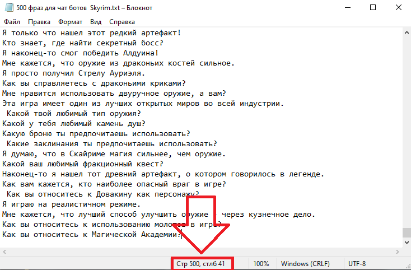Click the line about двуручное оружие
The height and width of the screenshot is (270, 411).
pyautogui.click(x=114, y=94)
